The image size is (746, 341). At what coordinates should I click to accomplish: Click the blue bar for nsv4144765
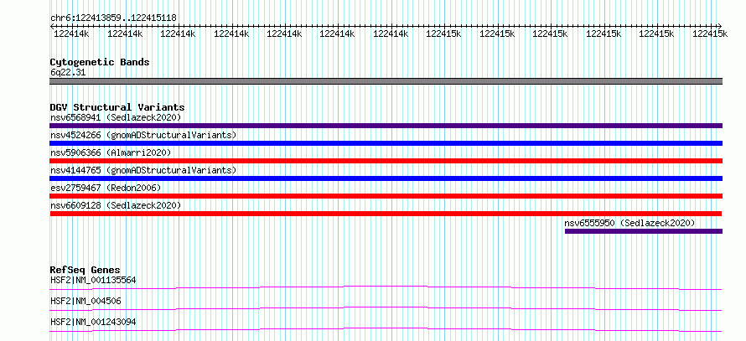pos(386,178)
